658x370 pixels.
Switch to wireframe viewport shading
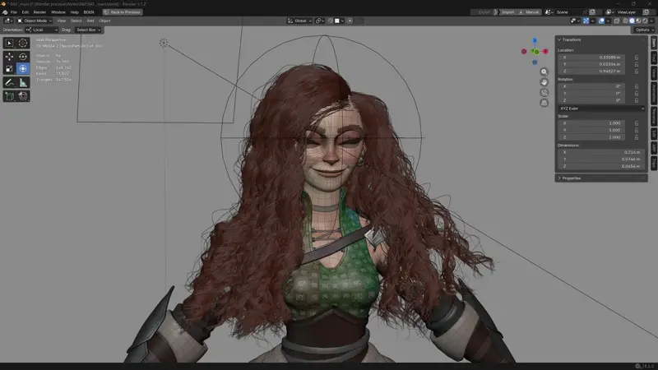(x=625, y=21)
